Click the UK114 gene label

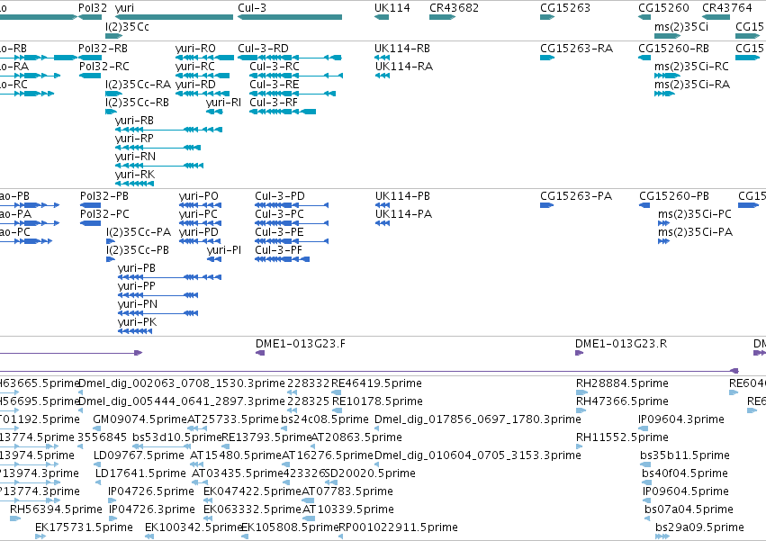coord(392,8)
